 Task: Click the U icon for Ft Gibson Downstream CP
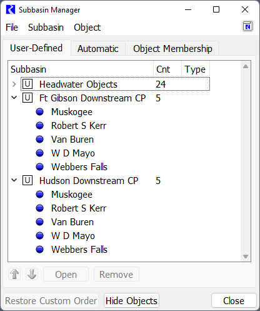point(27,98)
